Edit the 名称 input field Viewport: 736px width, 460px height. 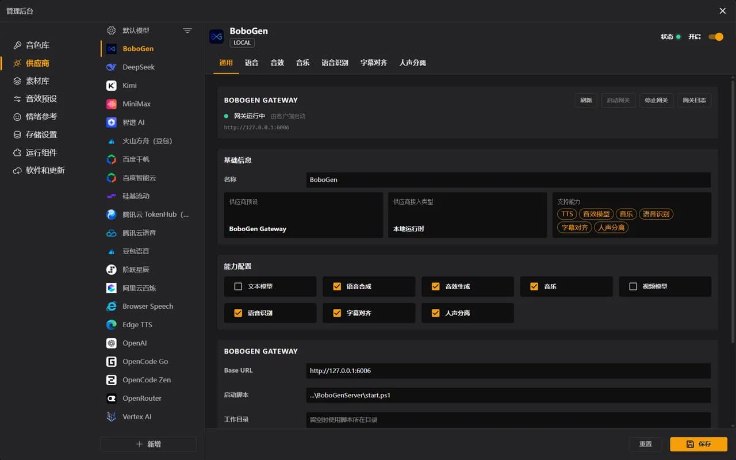point(508,180)
